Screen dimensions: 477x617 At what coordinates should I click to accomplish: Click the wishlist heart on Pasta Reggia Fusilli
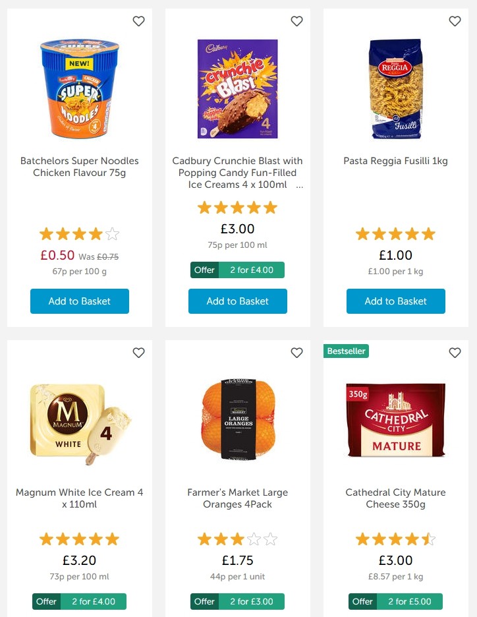click(x=455, y=21)
